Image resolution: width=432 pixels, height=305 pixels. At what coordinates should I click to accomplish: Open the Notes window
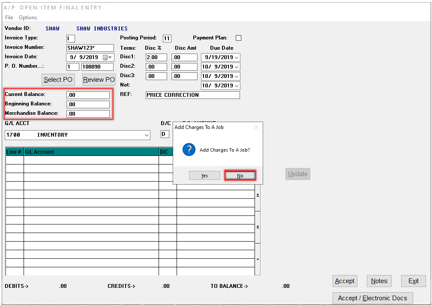coord(379,281)
